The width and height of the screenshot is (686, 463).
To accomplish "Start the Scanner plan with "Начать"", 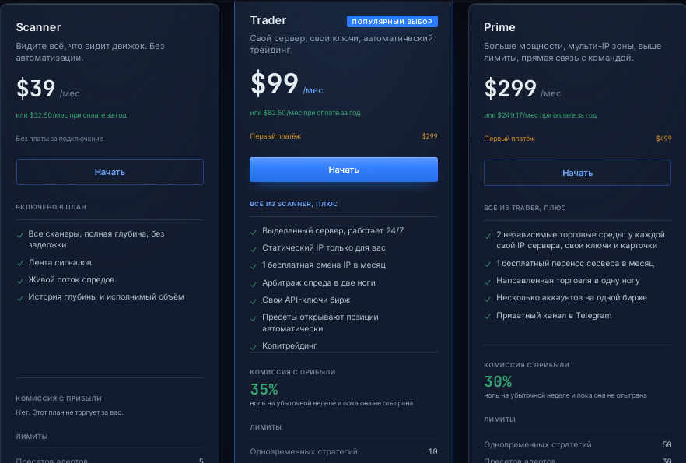I will pyautogui.click(x=110, y=172).
